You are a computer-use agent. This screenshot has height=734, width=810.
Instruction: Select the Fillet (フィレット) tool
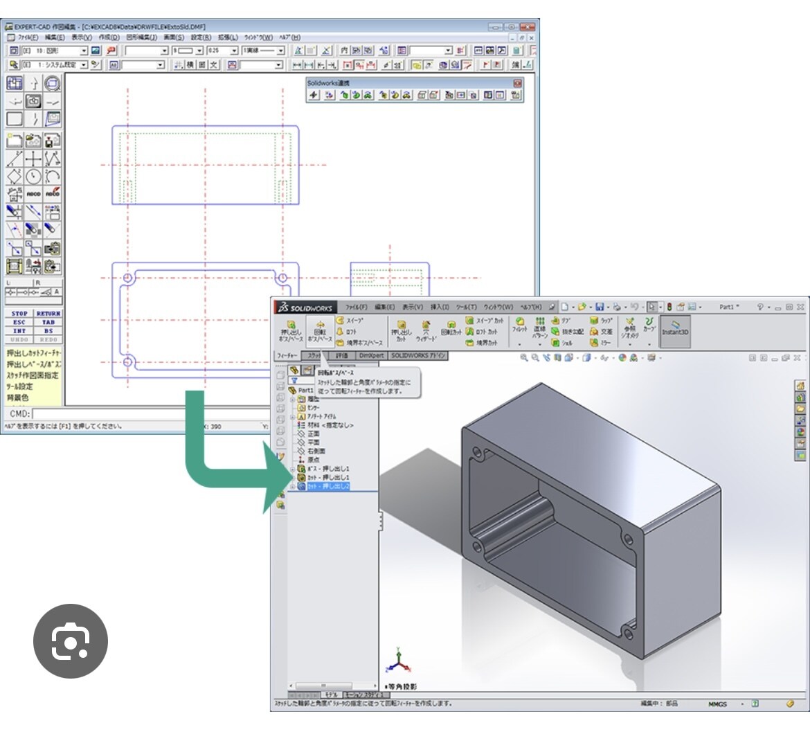tap(519, 325)
